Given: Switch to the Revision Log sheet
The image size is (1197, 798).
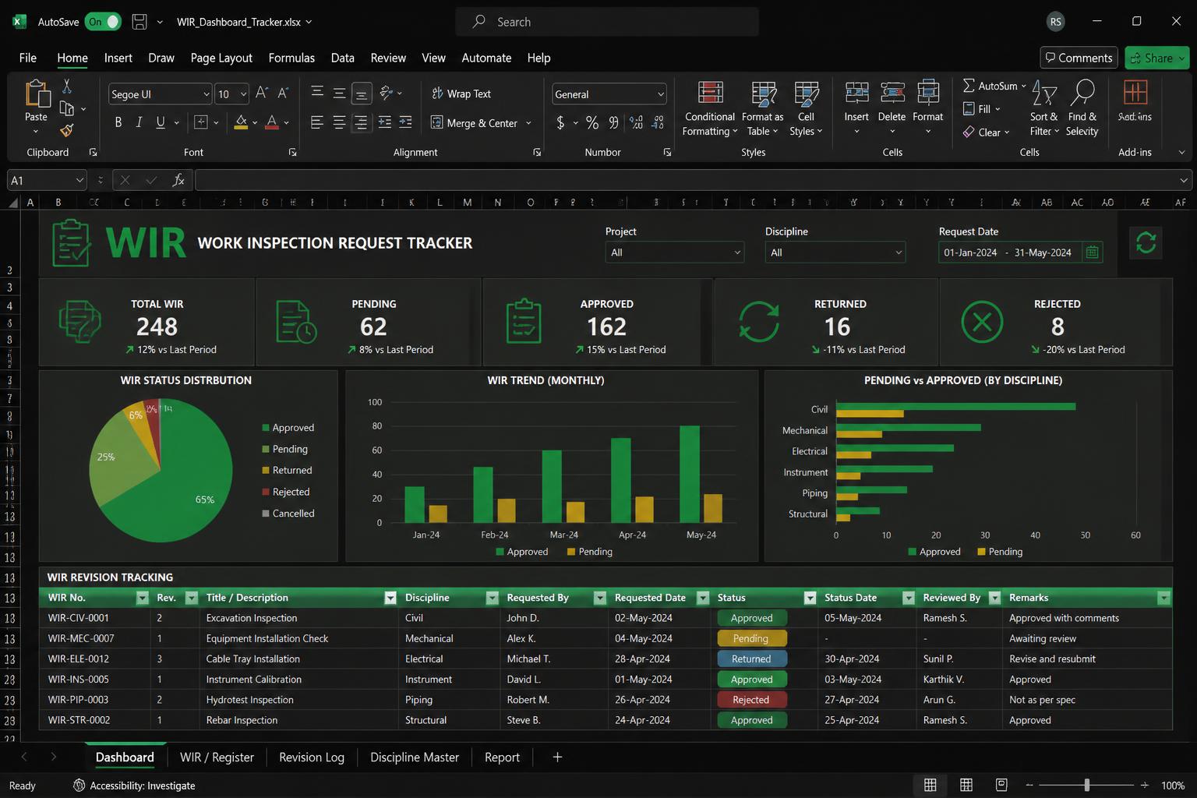Looking at the screenshot, I should tap(312, 757).
